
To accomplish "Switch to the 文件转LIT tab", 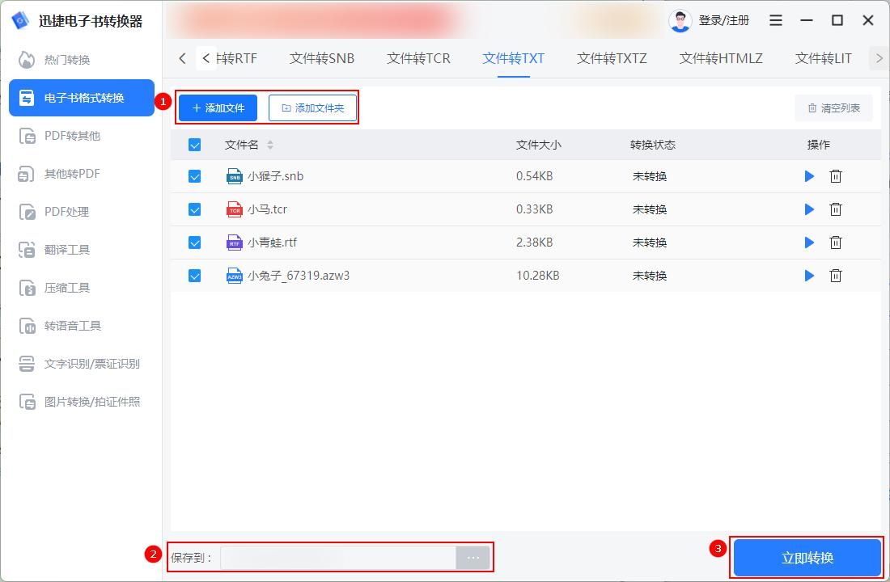I will pyautogui.click(x=823, y=58).
